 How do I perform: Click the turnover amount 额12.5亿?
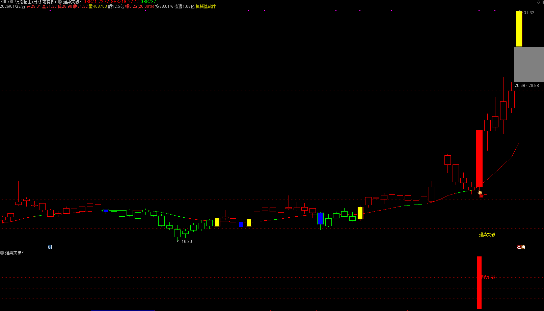116,6
